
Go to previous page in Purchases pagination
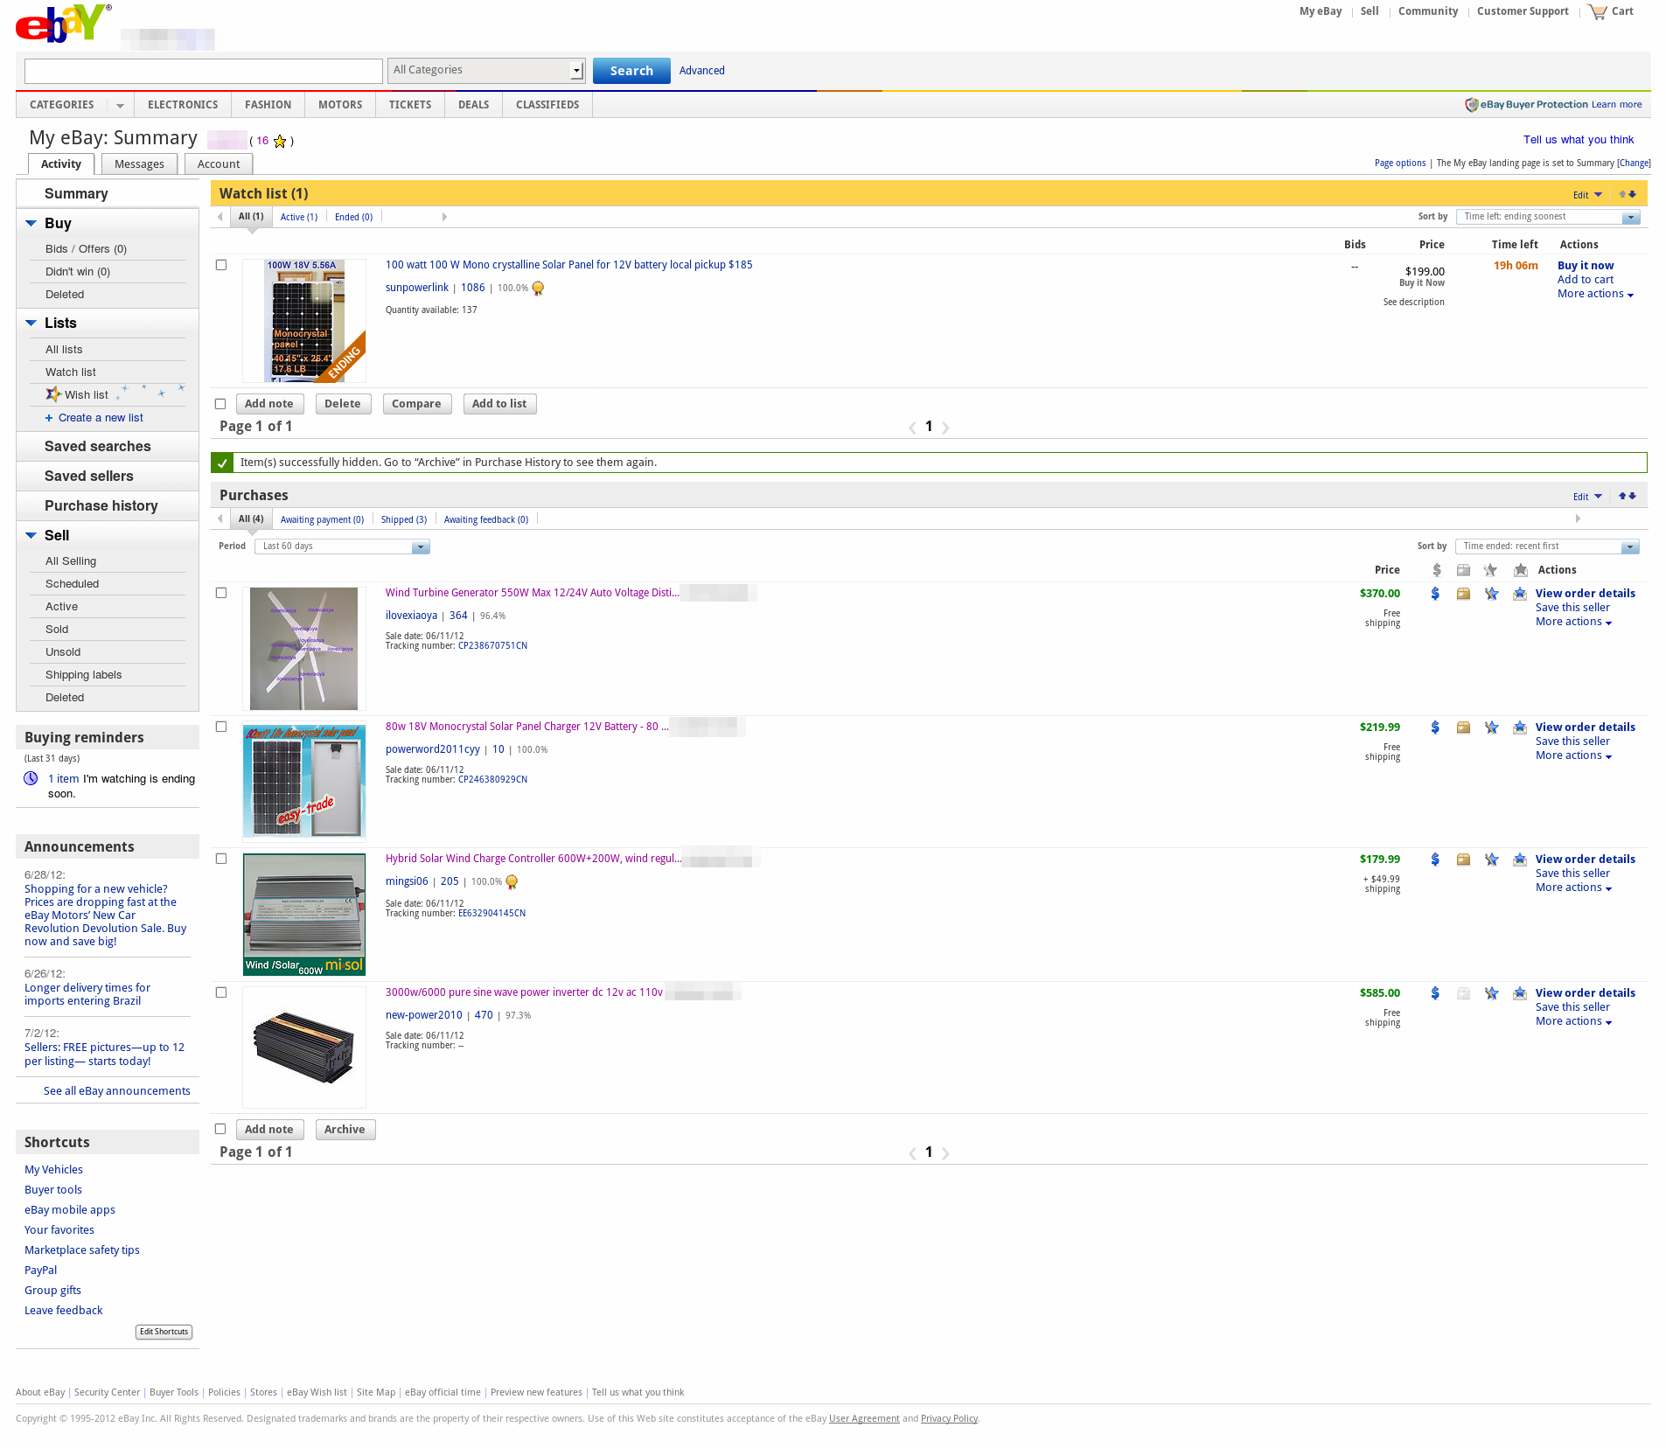click(x=912, y=1153)
